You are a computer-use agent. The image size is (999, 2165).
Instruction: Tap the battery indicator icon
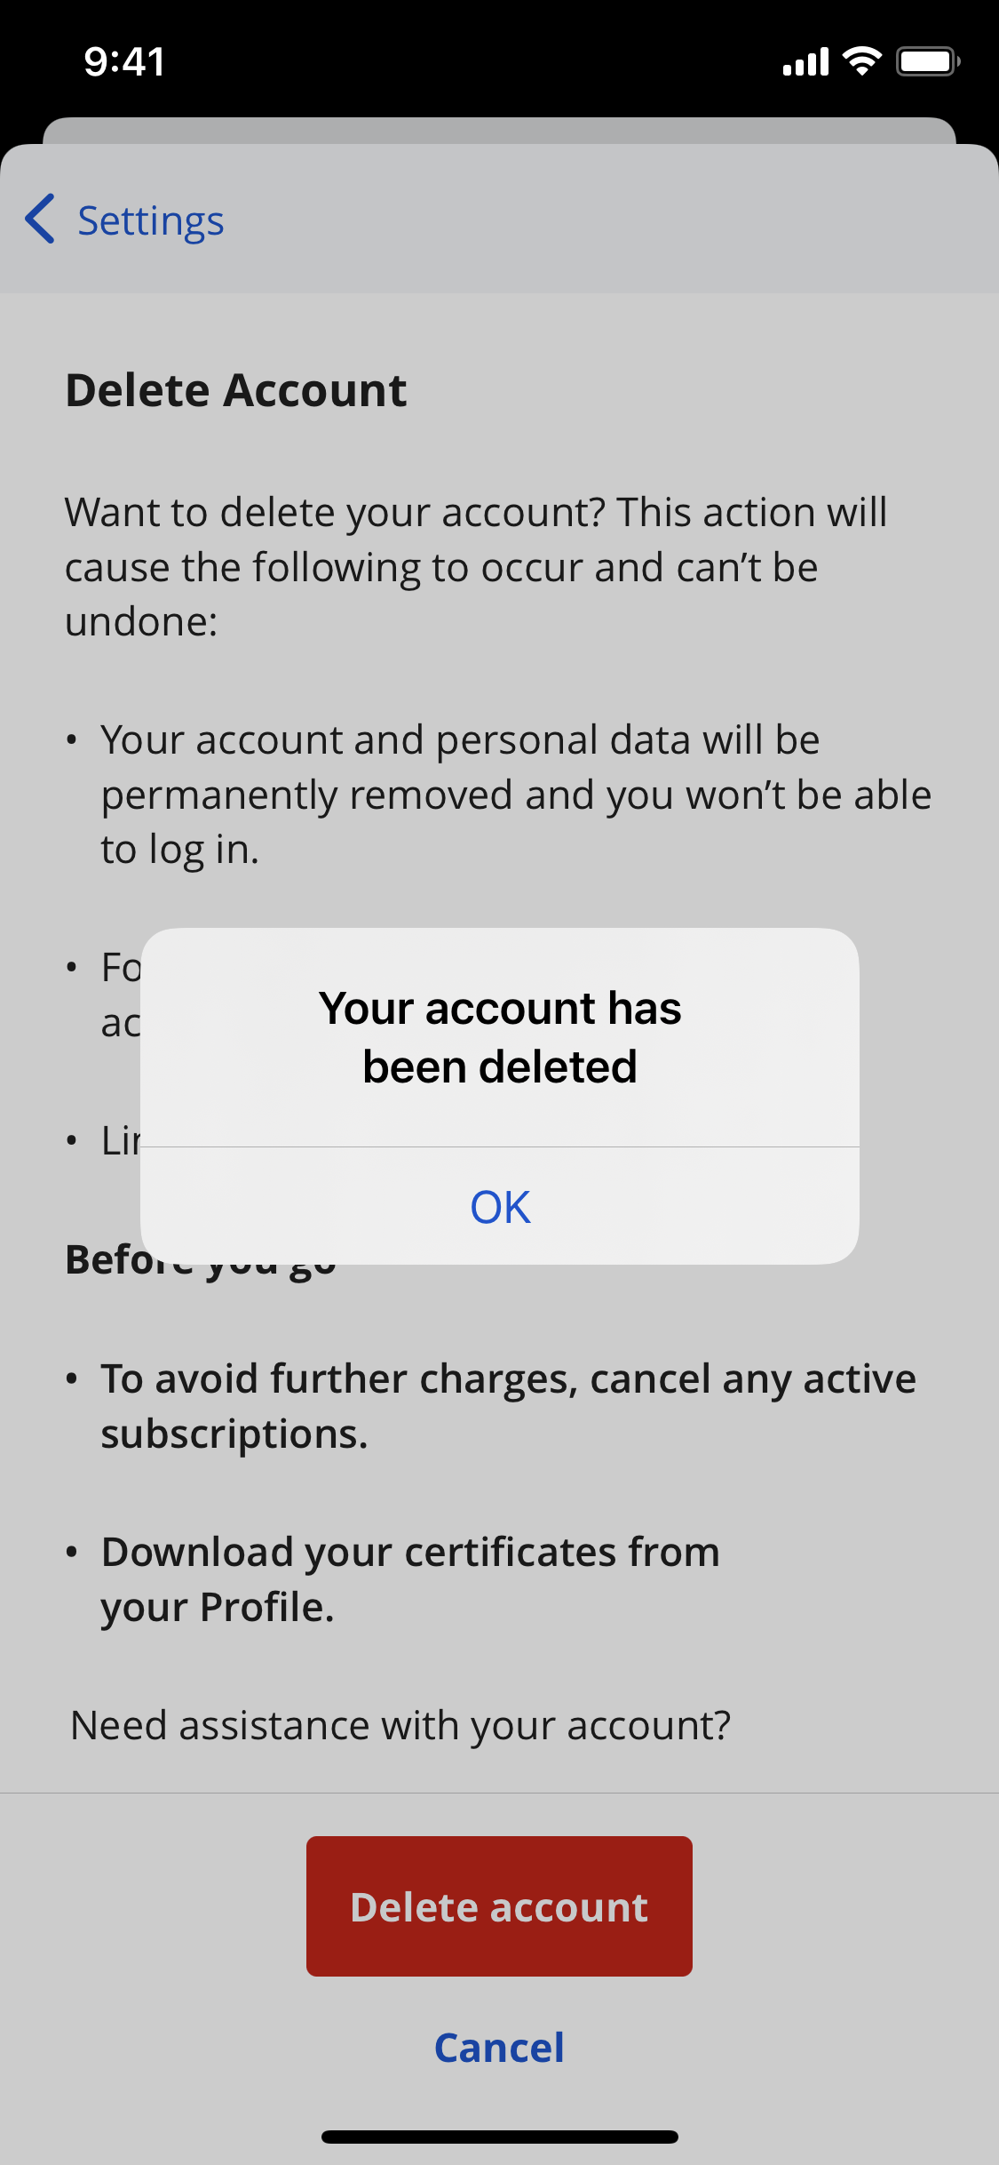928,61
